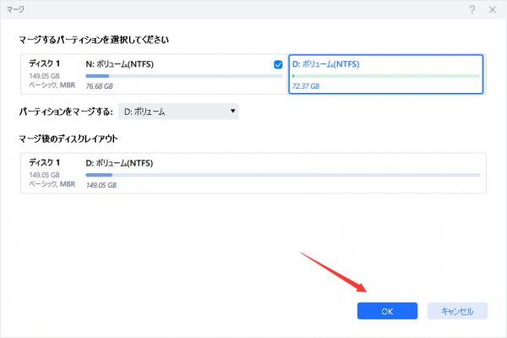Click ディスク 1 in the merged layout row
The width and height of the screenshot is (507, 338).
[45, 163]
